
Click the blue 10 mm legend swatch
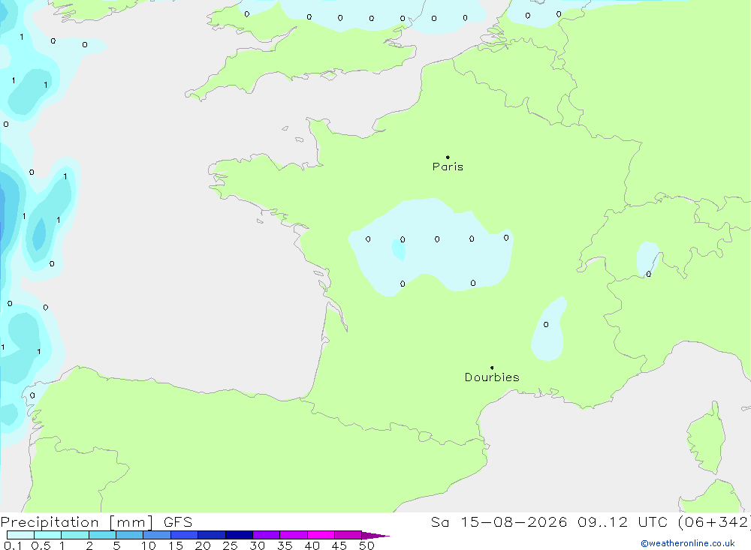(157, 535)
